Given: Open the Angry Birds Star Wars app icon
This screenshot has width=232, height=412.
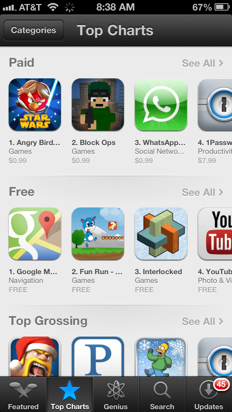Looking at the screenshot, I should (35, 104).
